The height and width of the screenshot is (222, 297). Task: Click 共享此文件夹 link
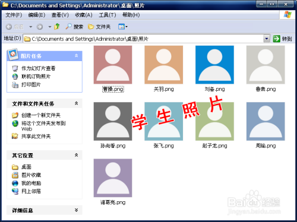tap(36, 137)
